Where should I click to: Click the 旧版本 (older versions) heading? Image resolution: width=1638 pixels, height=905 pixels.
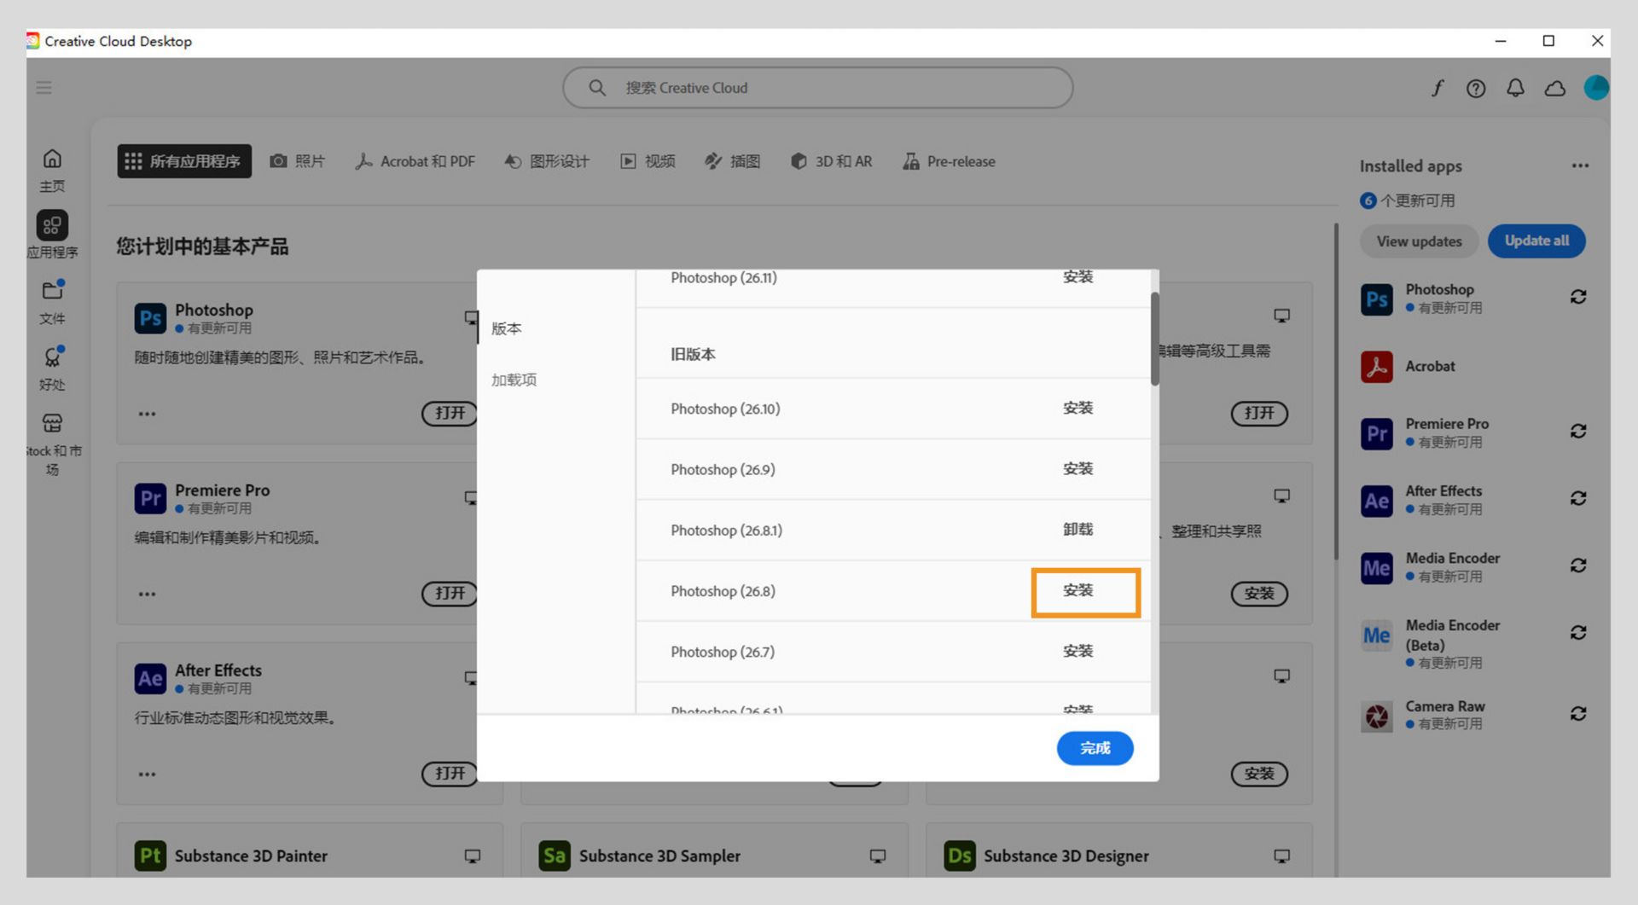click(x=693, y=354)
